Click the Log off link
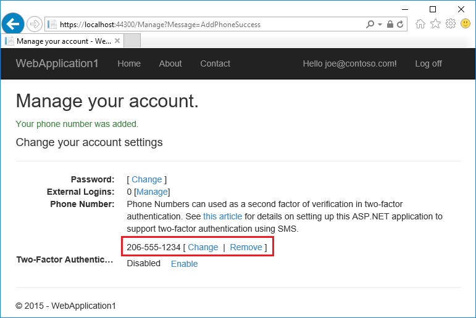This screenshot has width=476, height=318. tap(428, 63)
